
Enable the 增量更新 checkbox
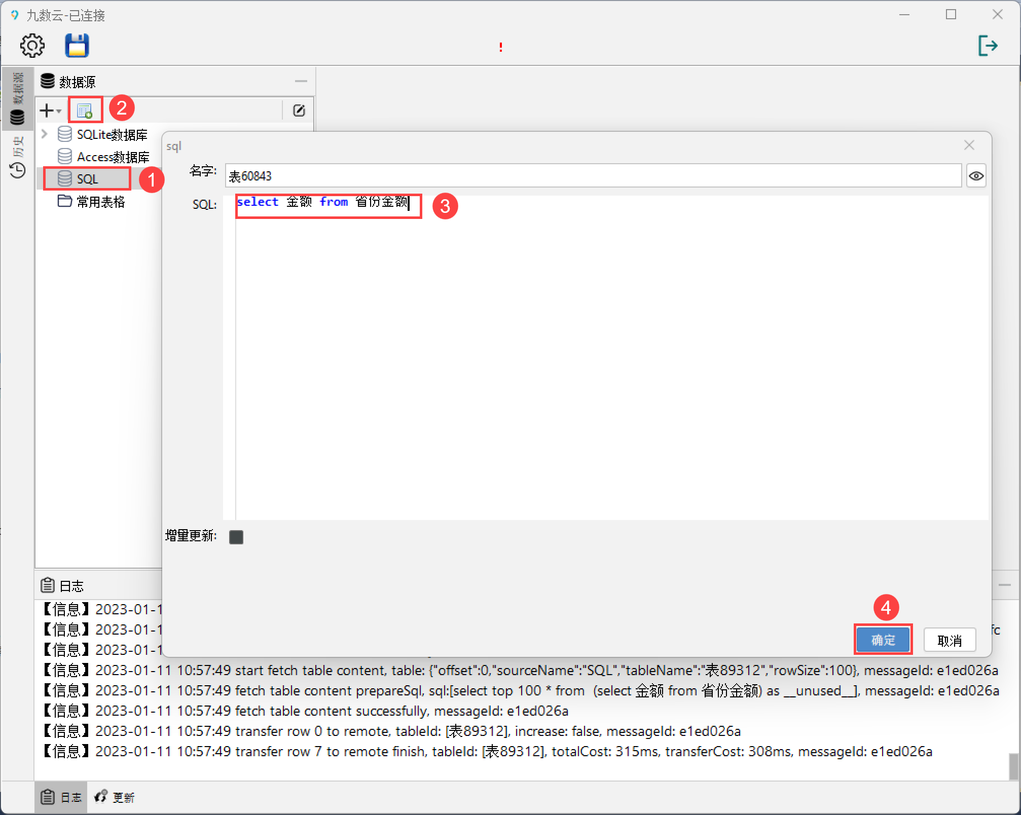236,537
